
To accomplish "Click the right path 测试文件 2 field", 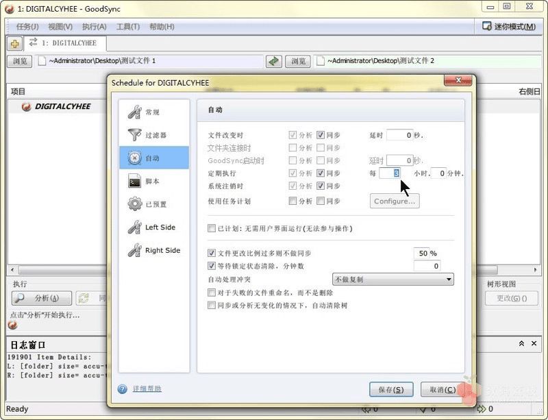I will click(427, 61).
